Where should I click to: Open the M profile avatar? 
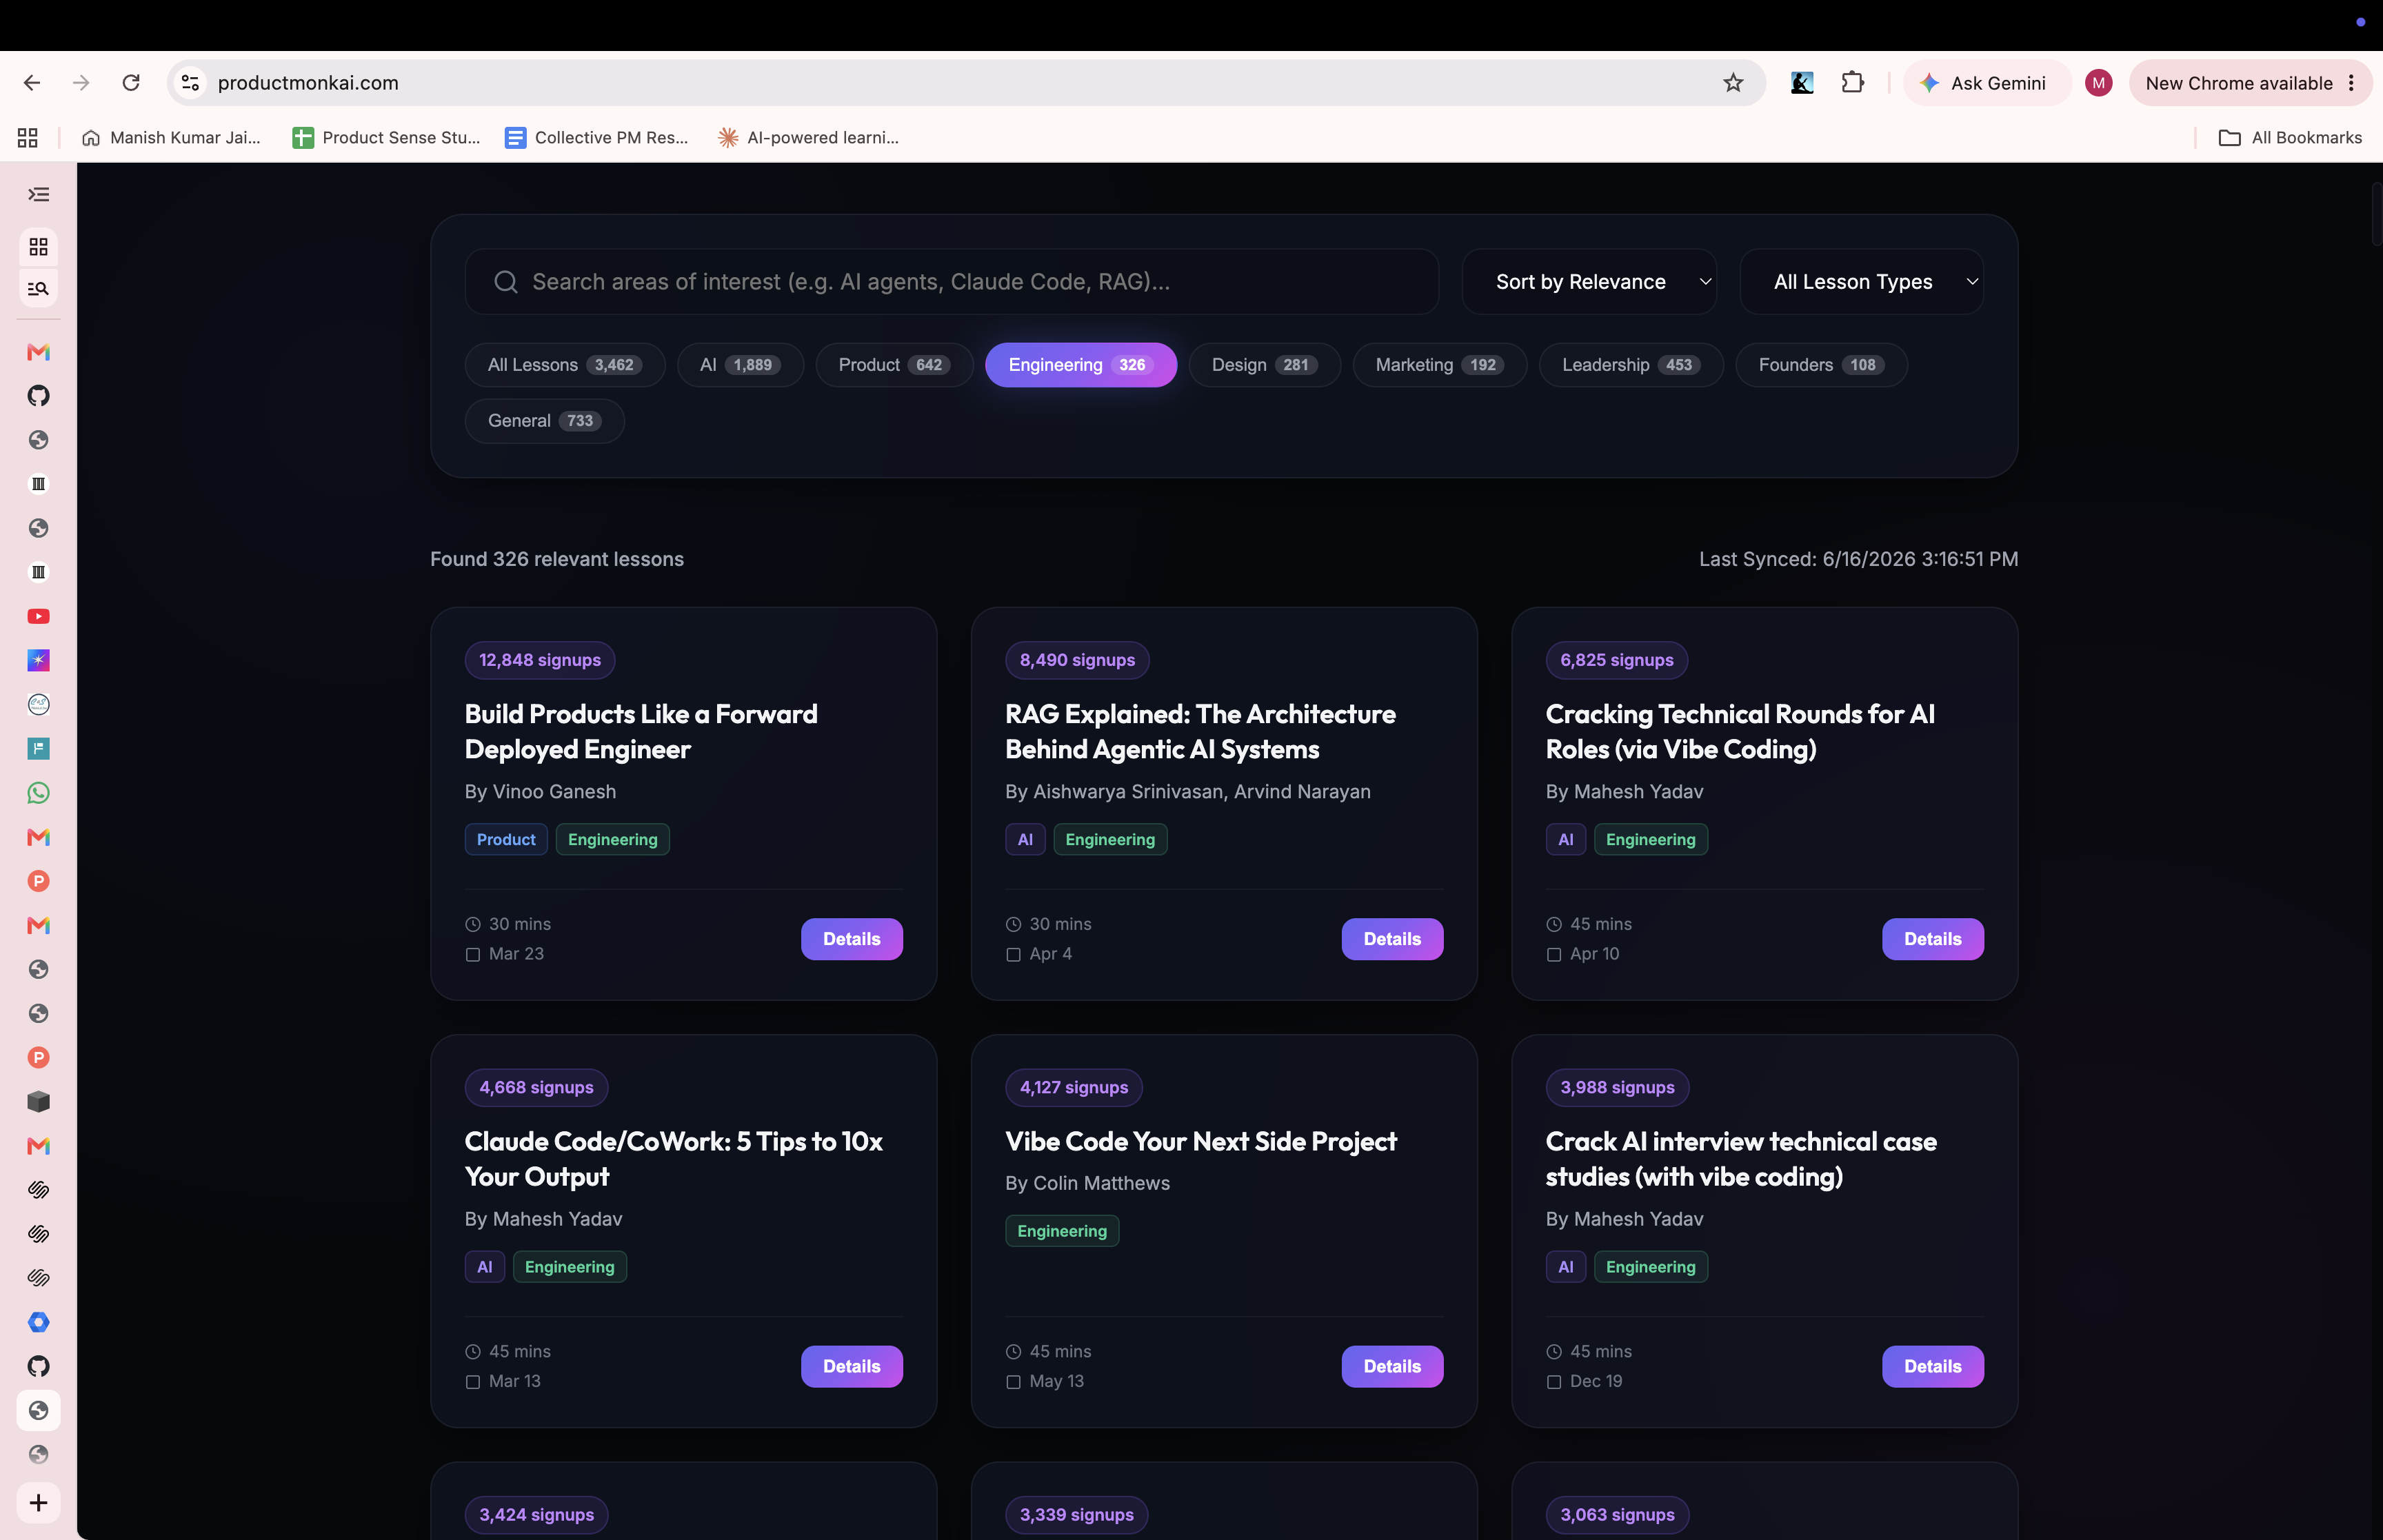click(x=2098, y=83)
